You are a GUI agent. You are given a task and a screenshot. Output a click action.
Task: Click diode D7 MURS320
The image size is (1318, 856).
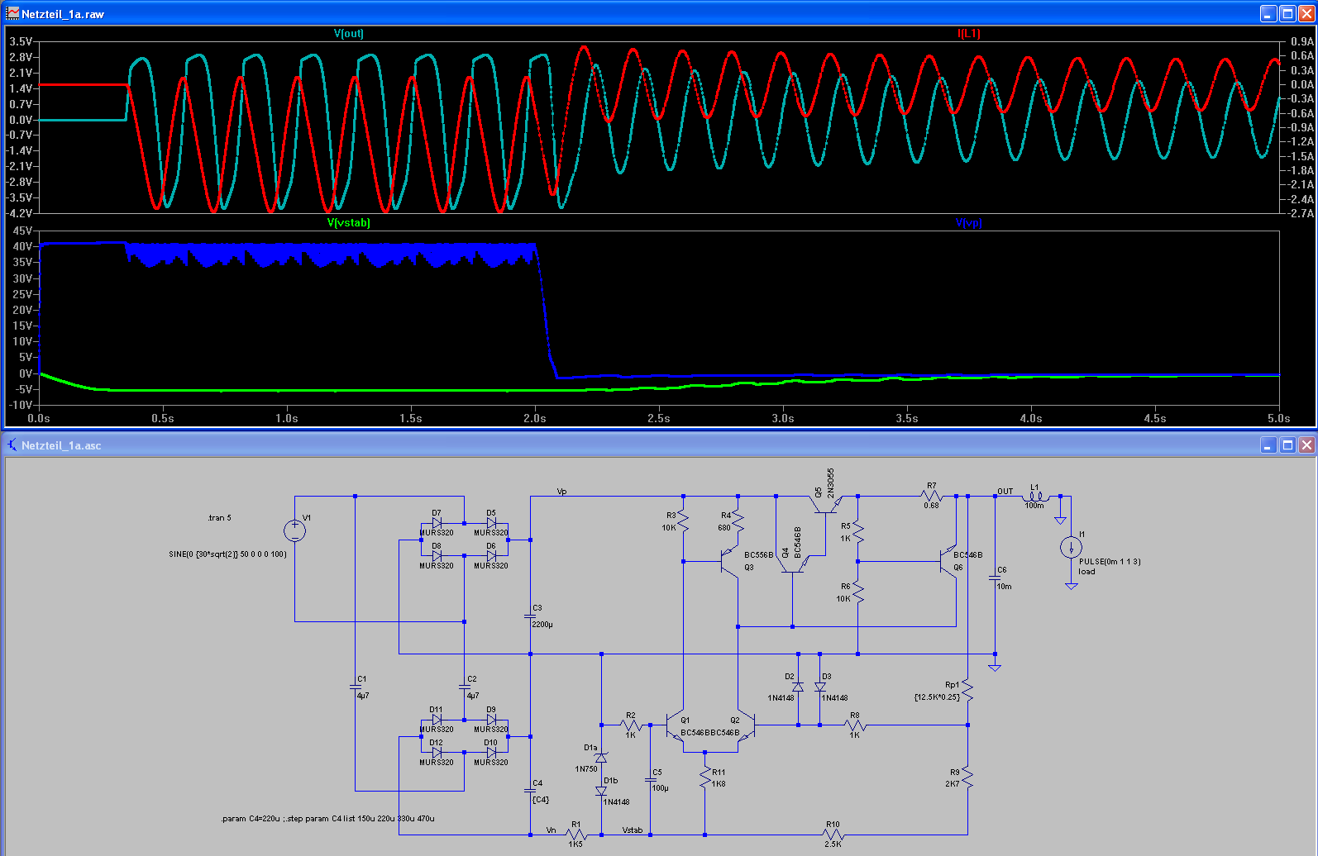point(437,523)
